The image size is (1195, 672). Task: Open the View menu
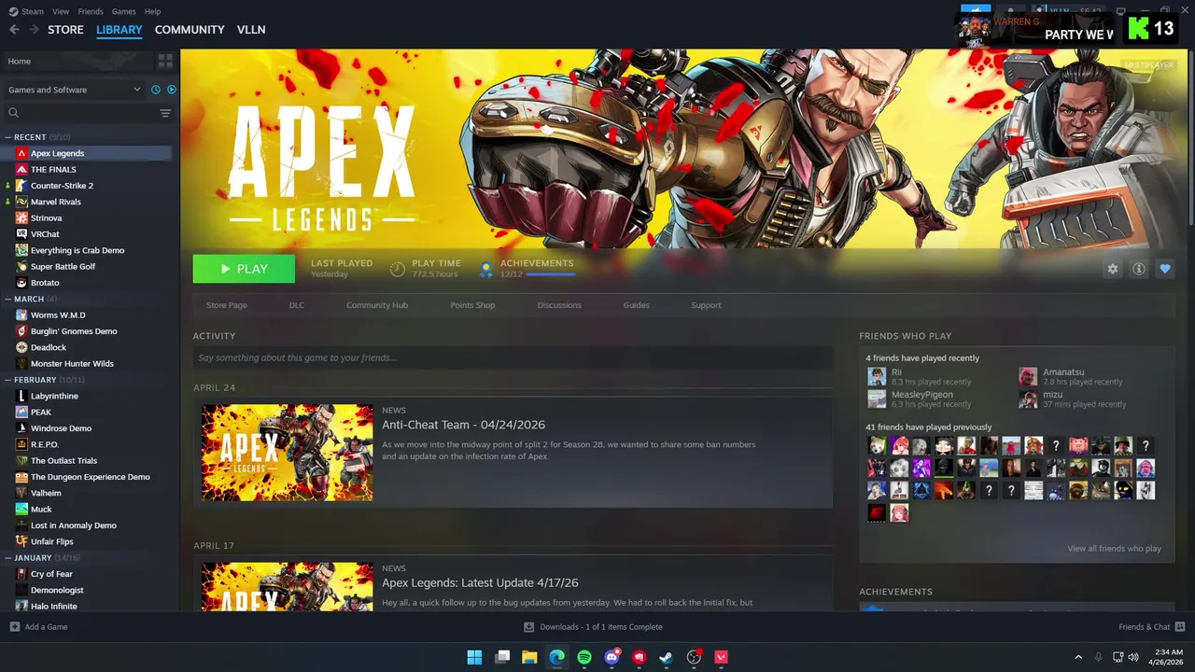click(61, 11)
